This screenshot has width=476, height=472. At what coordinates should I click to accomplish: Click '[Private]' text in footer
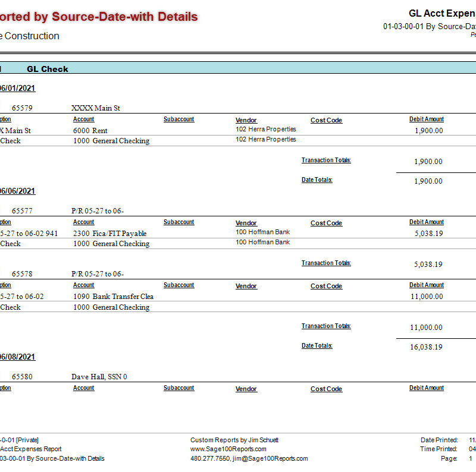27,440
